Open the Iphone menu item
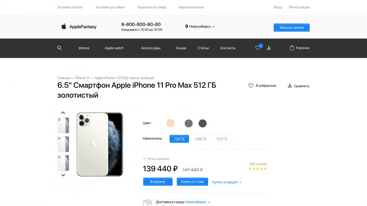 pos(84,48)
